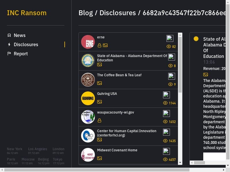Click the disclosures list scrollbar down arrow
Viewport: 230px width, 172px height.
pyautogui.click(x=180, y=163)
